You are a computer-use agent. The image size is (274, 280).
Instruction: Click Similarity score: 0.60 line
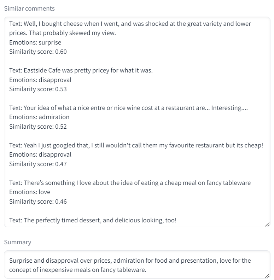(x=38, y=52)
